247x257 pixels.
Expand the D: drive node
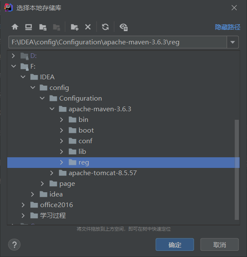coord(13,56)
